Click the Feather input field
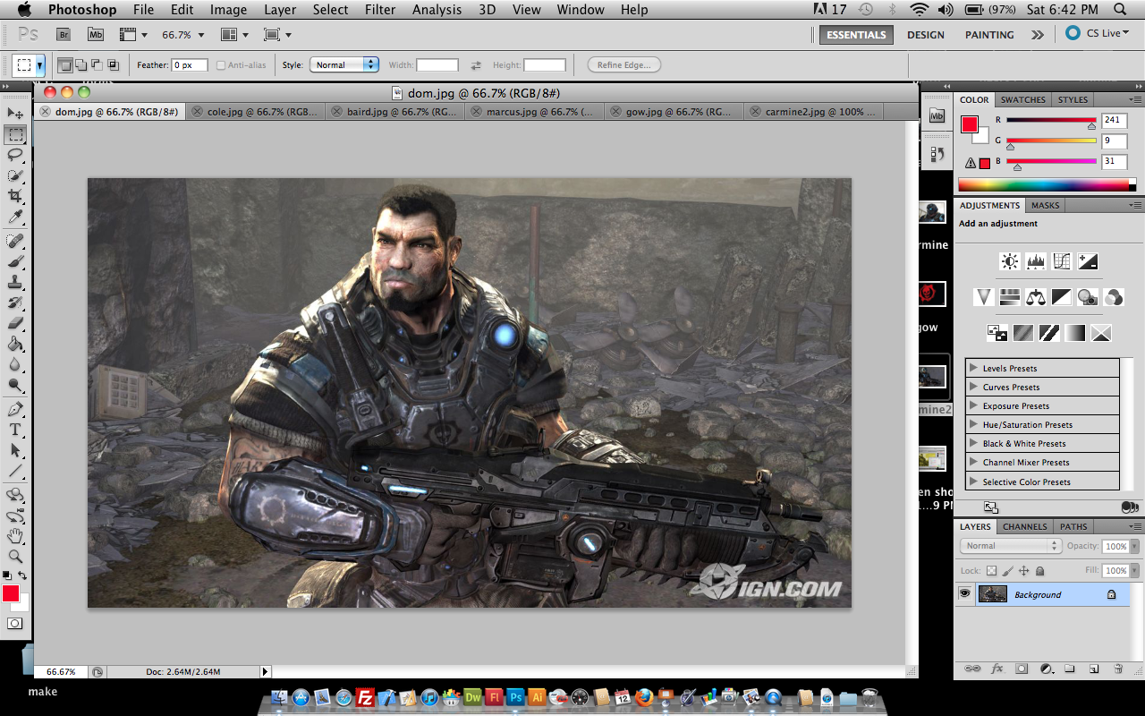 click(190, 65)
